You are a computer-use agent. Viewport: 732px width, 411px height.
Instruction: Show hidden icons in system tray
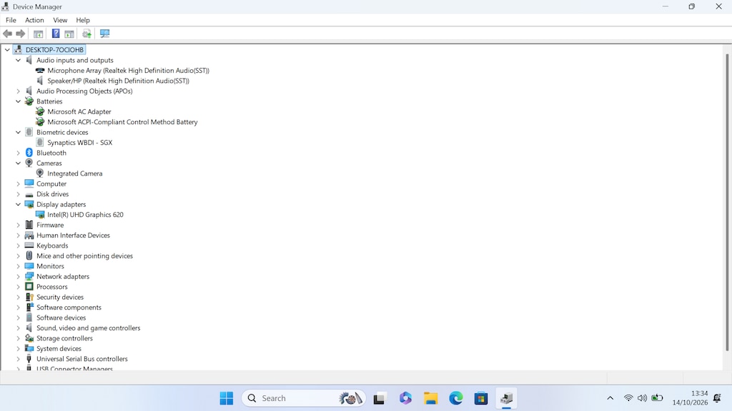tap(610, 398)
